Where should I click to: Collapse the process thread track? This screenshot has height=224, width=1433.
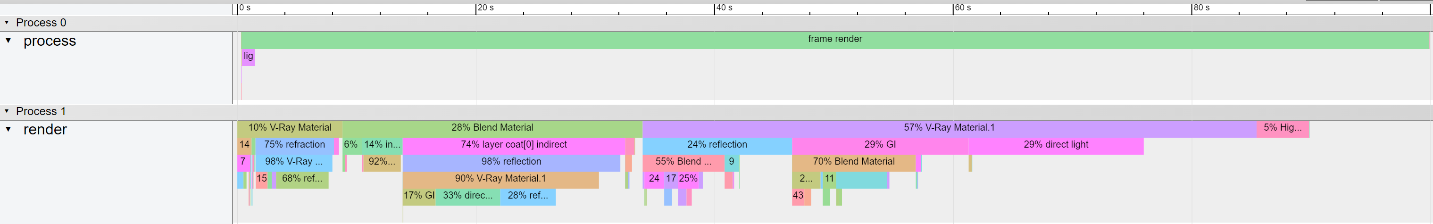8,41
